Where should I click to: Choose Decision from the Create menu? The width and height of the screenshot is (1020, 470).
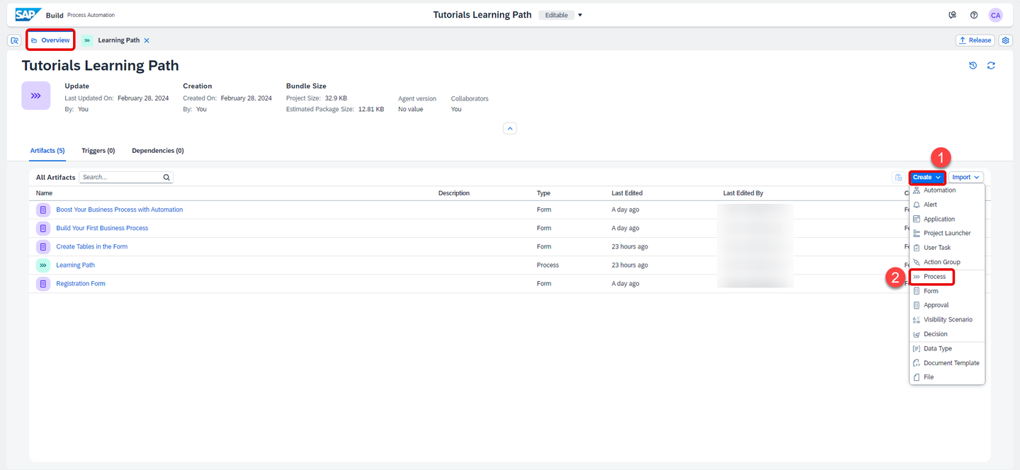coord(947,334)
